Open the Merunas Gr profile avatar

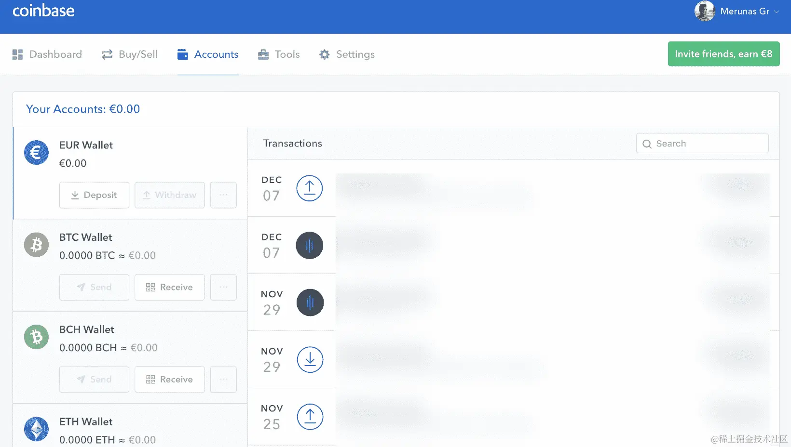(705, 11)
